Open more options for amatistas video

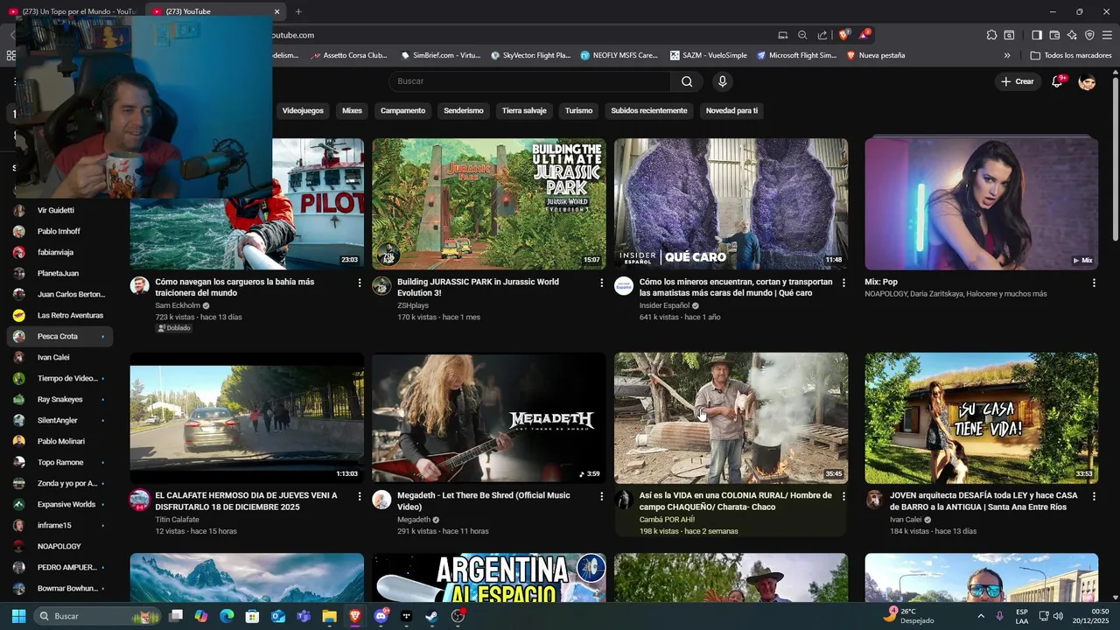(x=843, y=283)
